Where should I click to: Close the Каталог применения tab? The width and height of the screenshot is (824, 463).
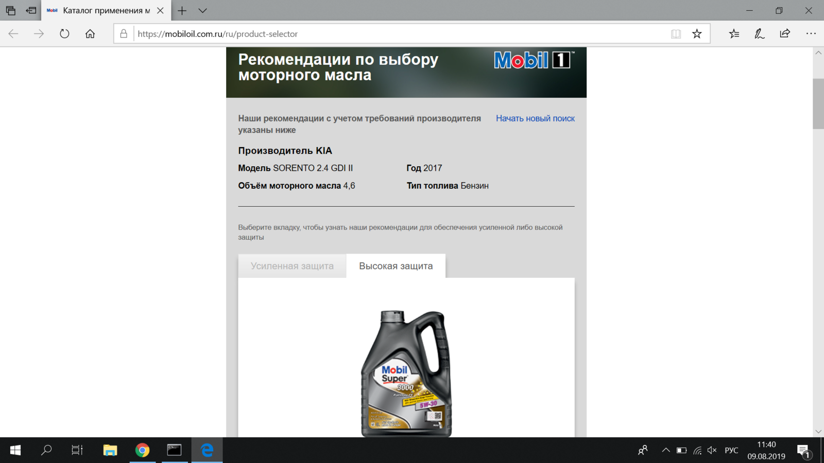click(160, 10)
